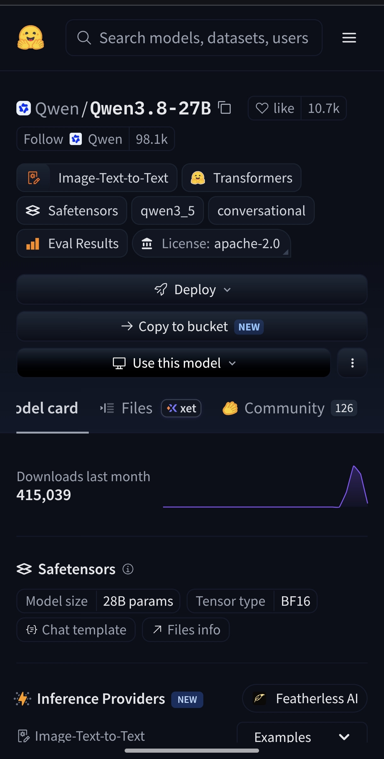This screenshot has width=384, height=759.
Task: Click the Safetensors info icon
Action: click(x=128, y=569)
